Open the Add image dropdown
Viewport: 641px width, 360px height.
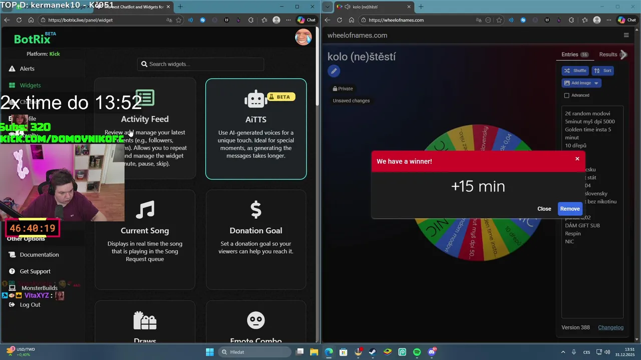(581, 83)
